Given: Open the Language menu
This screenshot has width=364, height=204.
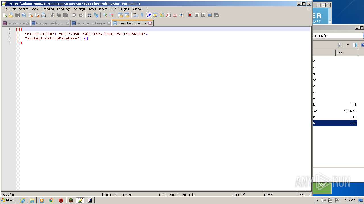Looking at the screenshot, I should point(64,9).
